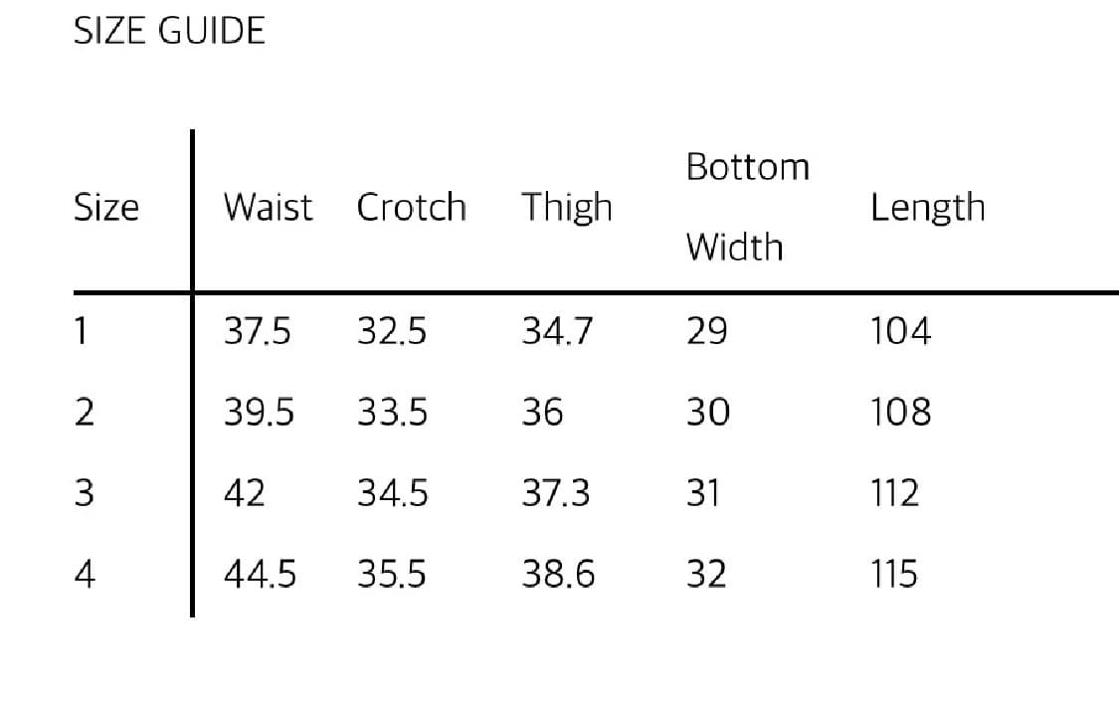Click waist value 44.5
The height and width of the screenshot is (703, 1119).
click(x=260, y=574)
